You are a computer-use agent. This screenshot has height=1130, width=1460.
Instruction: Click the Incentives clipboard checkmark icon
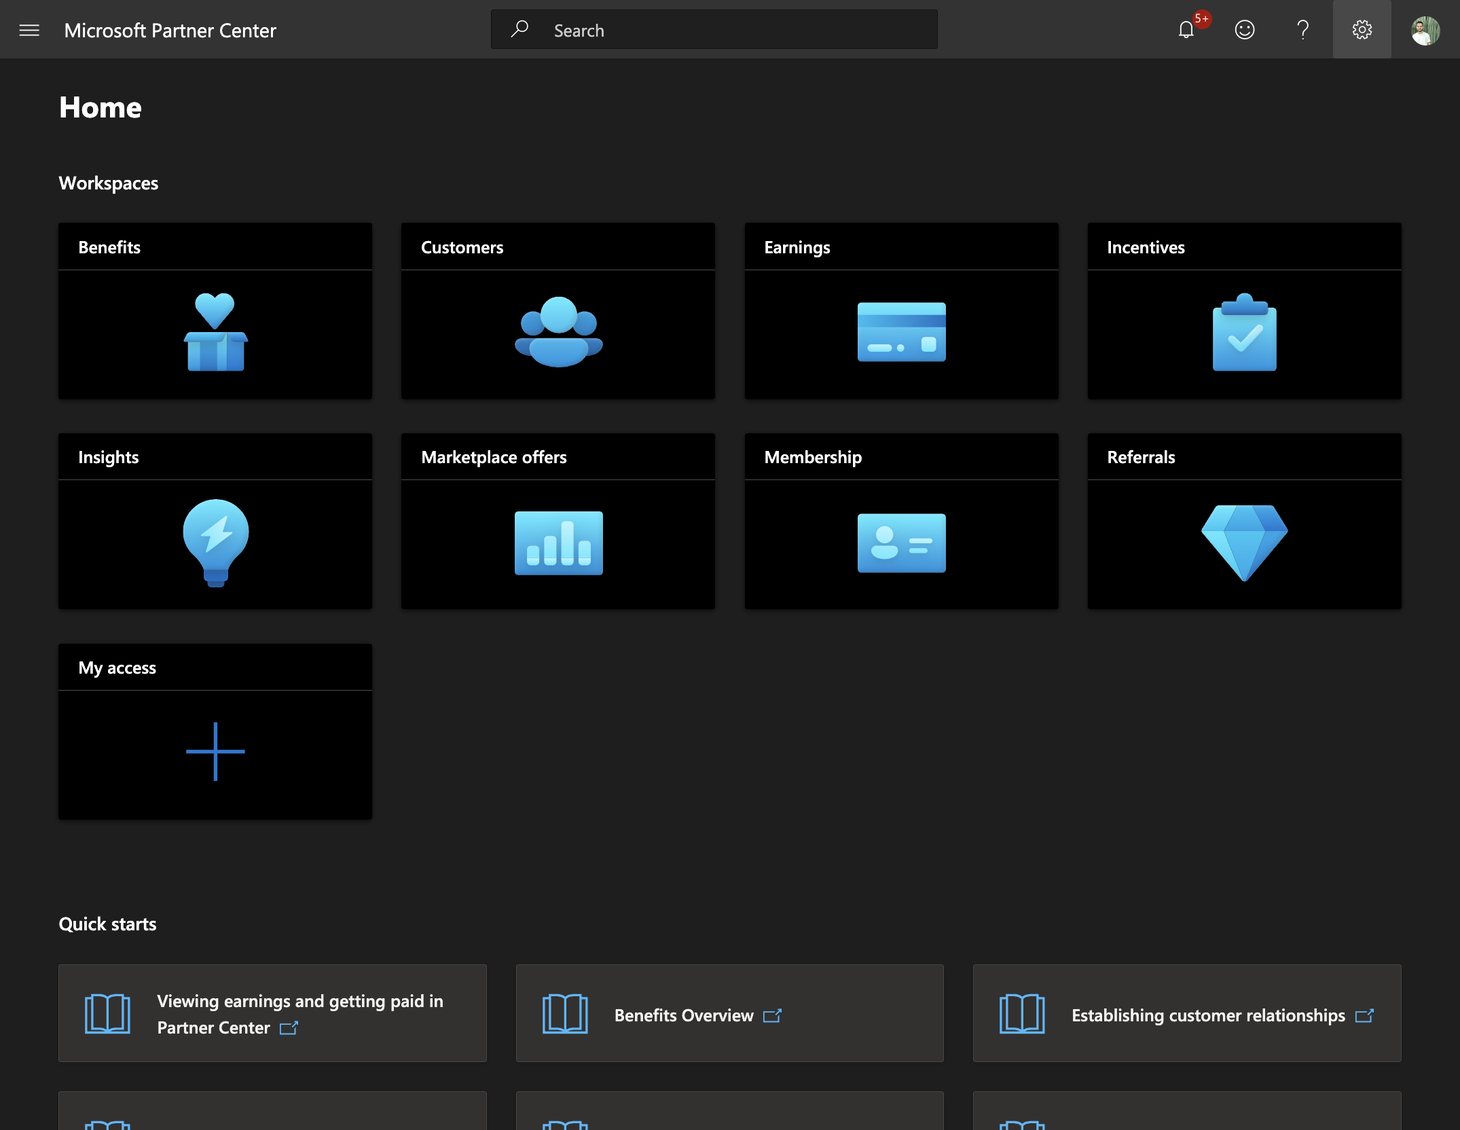coord(1244,332)
